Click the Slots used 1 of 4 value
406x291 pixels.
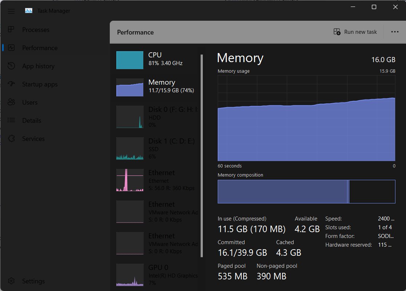coord(385,227)
